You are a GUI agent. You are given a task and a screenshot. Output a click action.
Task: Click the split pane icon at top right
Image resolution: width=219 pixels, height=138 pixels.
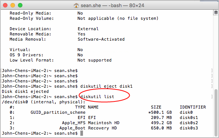(x=216, y=13)
